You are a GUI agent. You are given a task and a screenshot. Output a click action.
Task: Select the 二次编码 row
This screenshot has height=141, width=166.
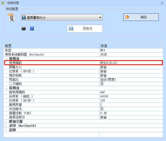[x=83, y=84]
